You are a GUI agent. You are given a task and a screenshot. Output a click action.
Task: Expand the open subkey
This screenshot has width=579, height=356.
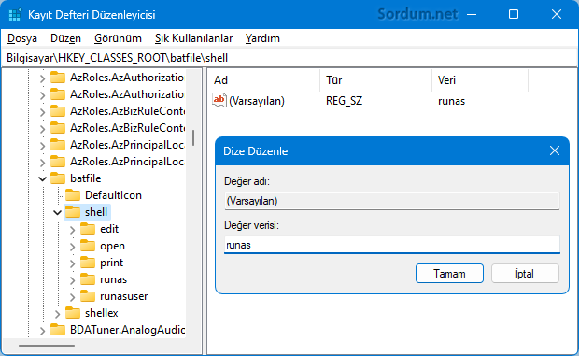point(73,247)
